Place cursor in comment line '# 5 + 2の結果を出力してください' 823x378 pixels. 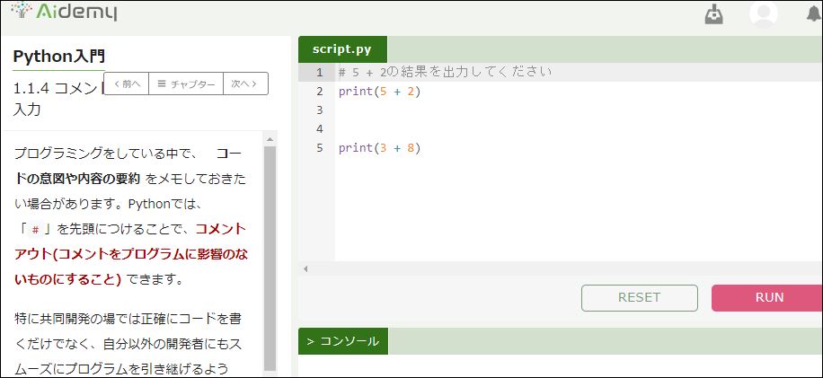click(445, 73)
